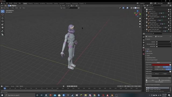Click Check for updates button

click(x=158, y=82)
